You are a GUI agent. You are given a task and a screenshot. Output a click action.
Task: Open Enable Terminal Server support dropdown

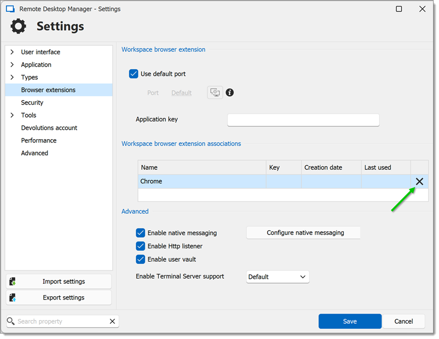(277, 277)
